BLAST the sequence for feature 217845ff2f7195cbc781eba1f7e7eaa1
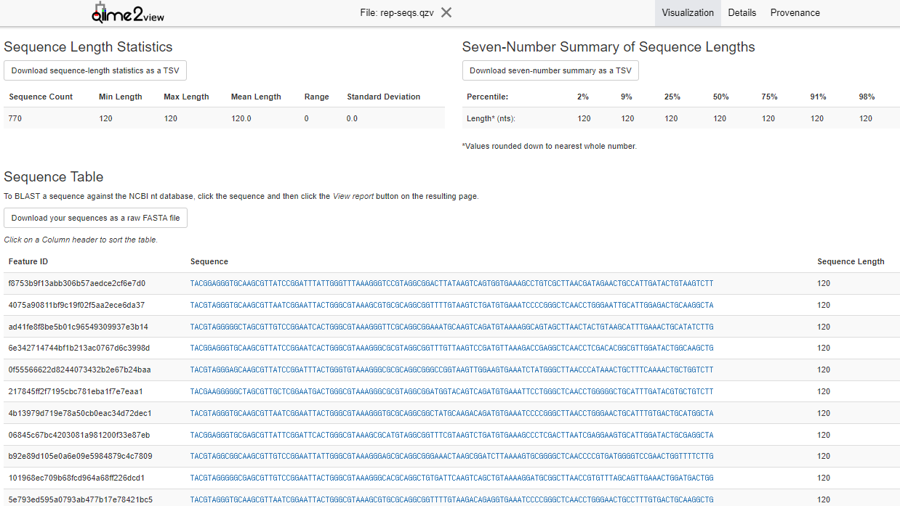This screenshot has height=506, width=900. [451, 391]
